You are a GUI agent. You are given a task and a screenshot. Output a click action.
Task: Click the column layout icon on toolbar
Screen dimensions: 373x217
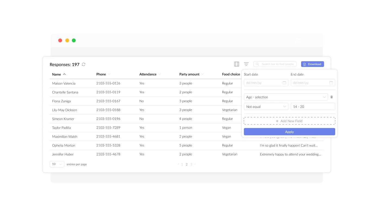point(236,64)
